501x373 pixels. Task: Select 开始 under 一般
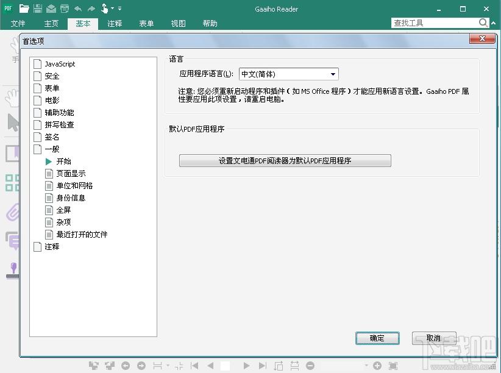pos(63,162)
